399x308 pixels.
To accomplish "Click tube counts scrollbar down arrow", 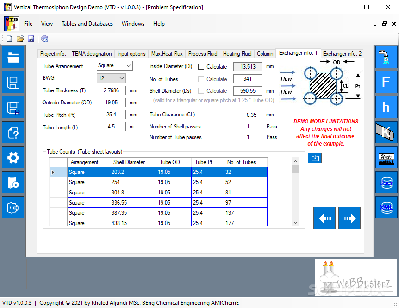I will pyautogui.click(x=295, y=223).
